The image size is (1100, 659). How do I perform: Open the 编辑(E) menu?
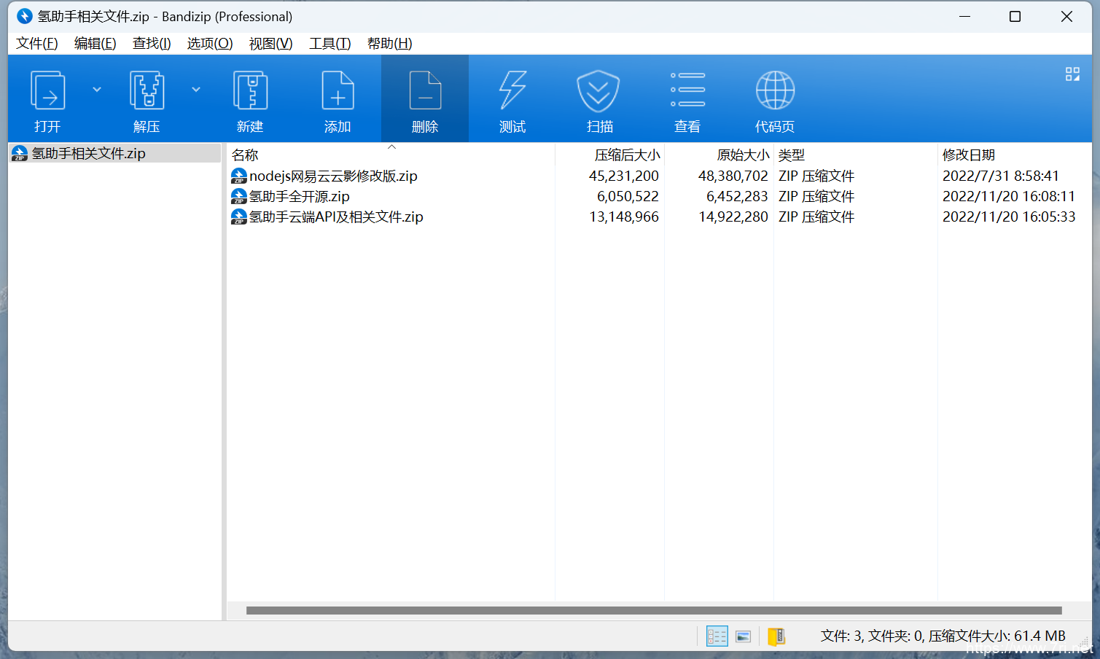[x=95, y=44]
